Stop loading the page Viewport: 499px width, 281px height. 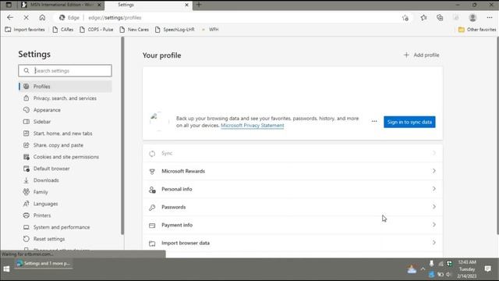(x=26, y=17)
